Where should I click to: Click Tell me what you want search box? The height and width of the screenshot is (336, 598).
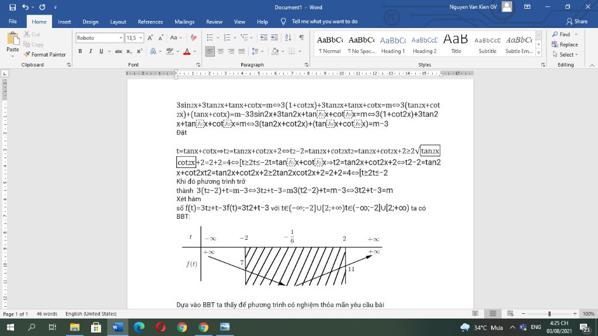tap(325, 22)
